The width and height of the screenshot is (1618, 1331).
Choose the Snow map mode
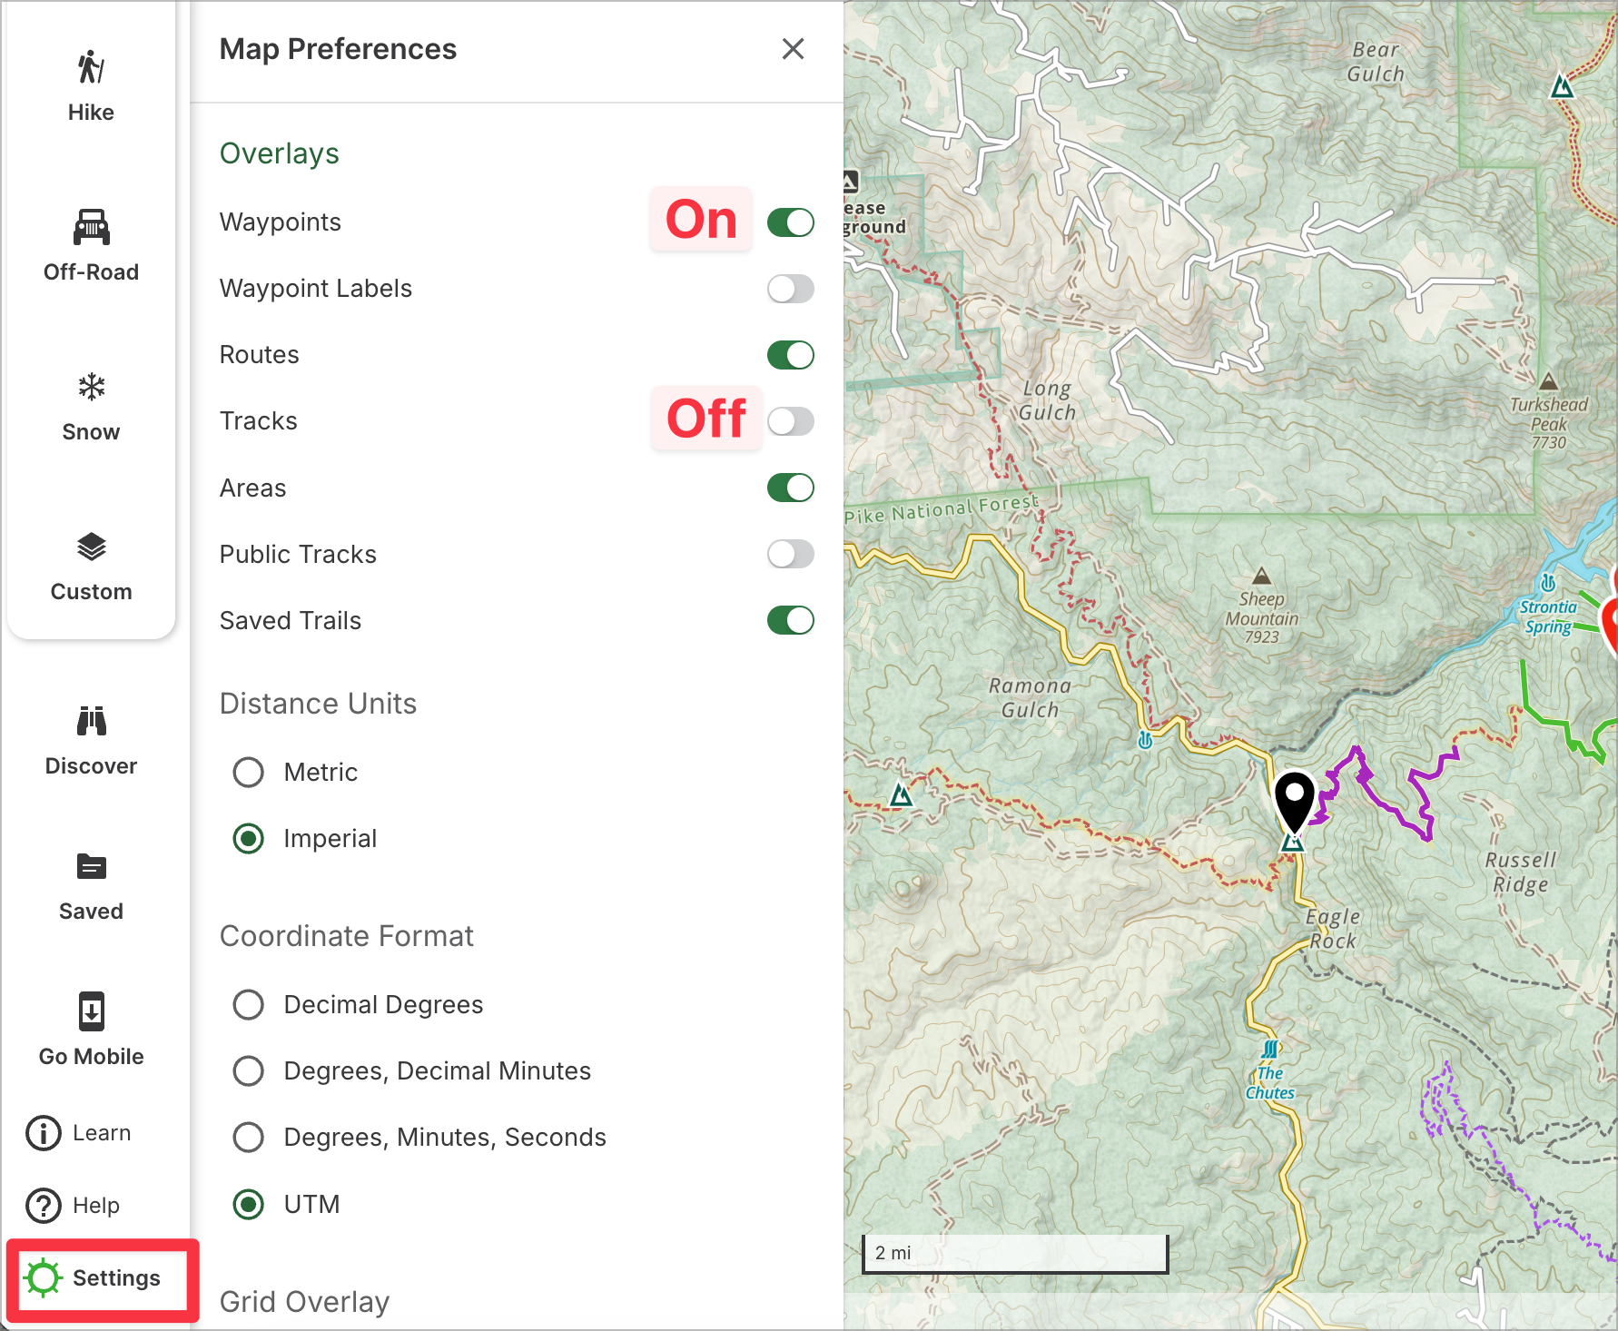pos(91,388)
